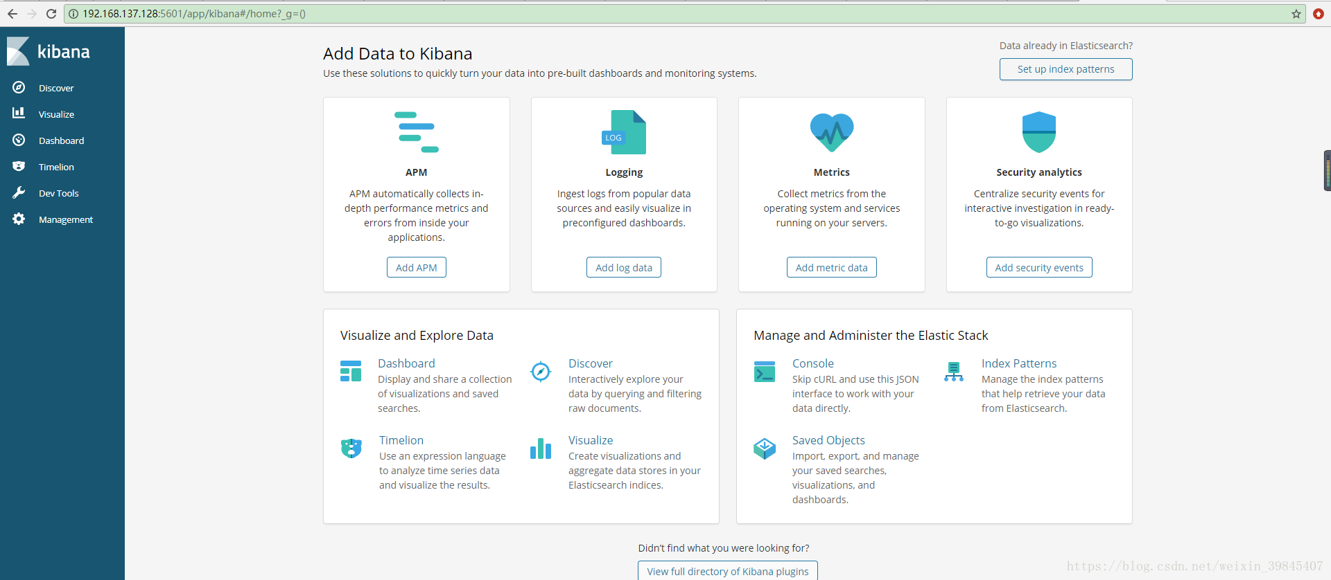Click the Metrics card title
This screenshot has height=580, width=1331.
[831, 172]
